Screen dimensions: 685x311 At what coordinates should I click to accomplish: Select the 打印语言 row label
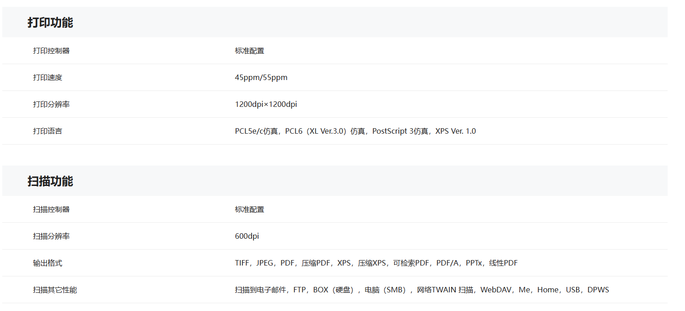click(x=47, y=131)
